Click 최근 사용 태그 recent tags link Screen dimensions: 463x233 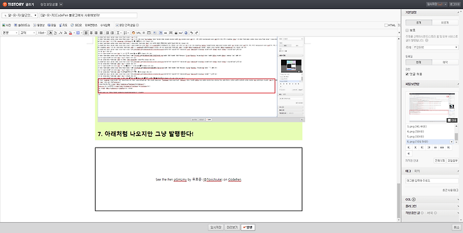coord(450,190)
